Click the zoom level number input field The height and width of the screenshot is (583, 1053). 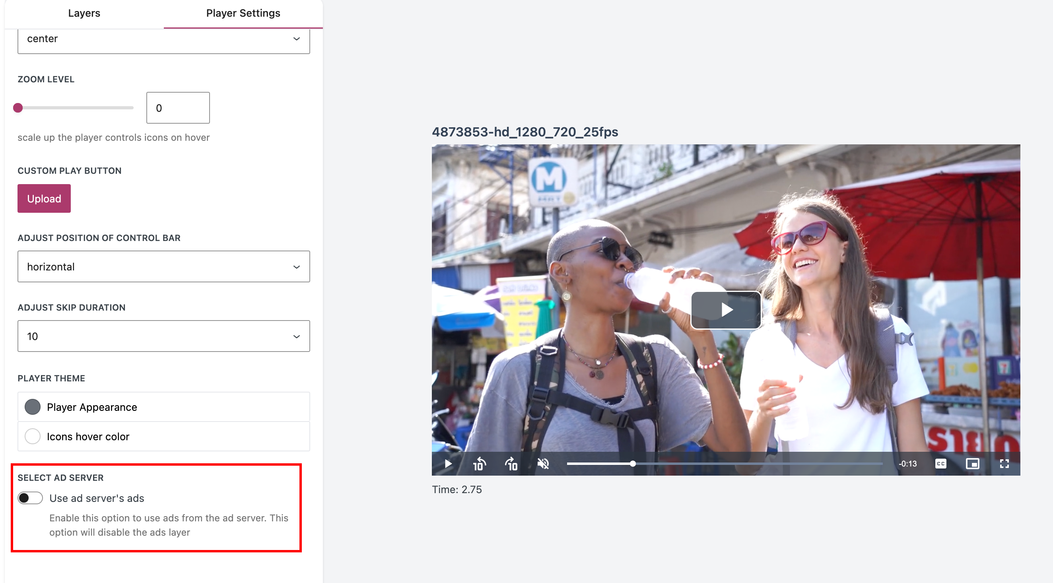pyautogui.click(x=178, y=107)
